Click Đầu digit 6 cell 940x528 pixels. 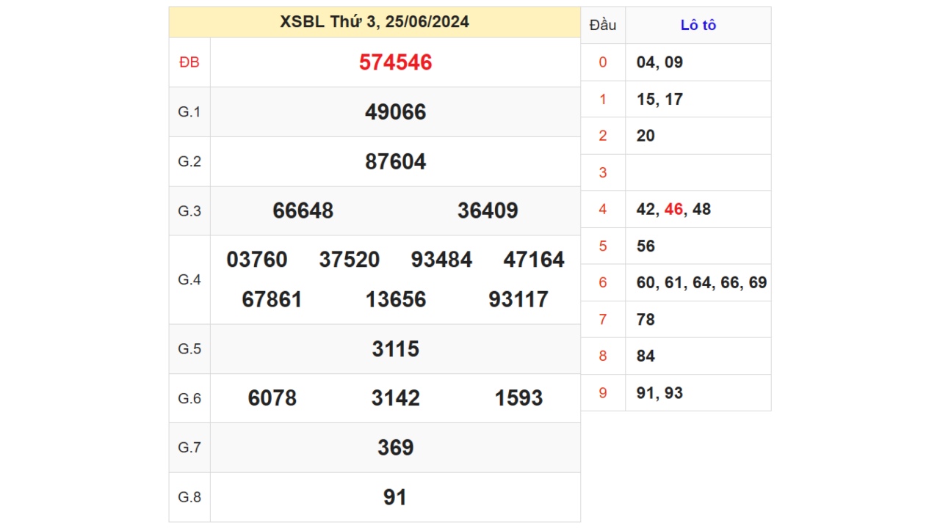[603, 282]
